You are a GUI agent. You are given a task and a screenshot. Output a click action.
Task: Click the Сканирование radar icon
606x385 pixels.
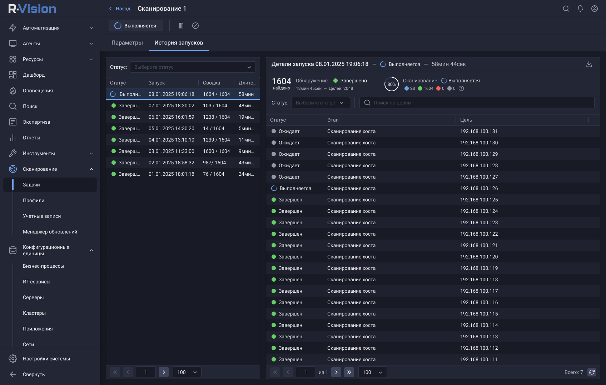pos(13,169)
